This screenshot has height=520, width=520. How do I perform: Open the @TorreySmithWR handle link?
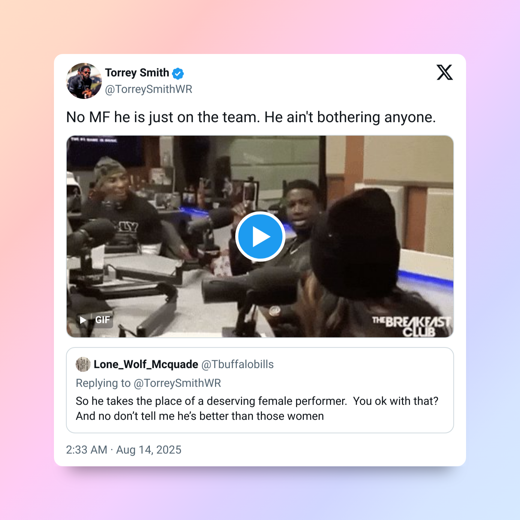(x=149, y=89)
